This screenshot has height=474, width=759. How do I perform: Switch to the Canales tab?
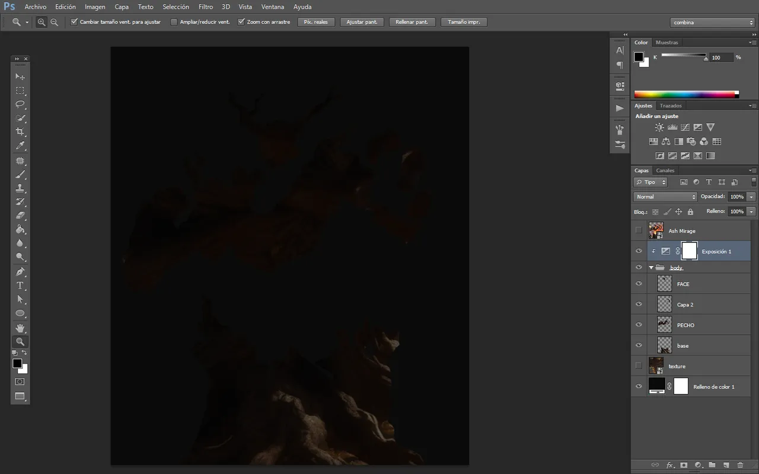click(665, 171)
